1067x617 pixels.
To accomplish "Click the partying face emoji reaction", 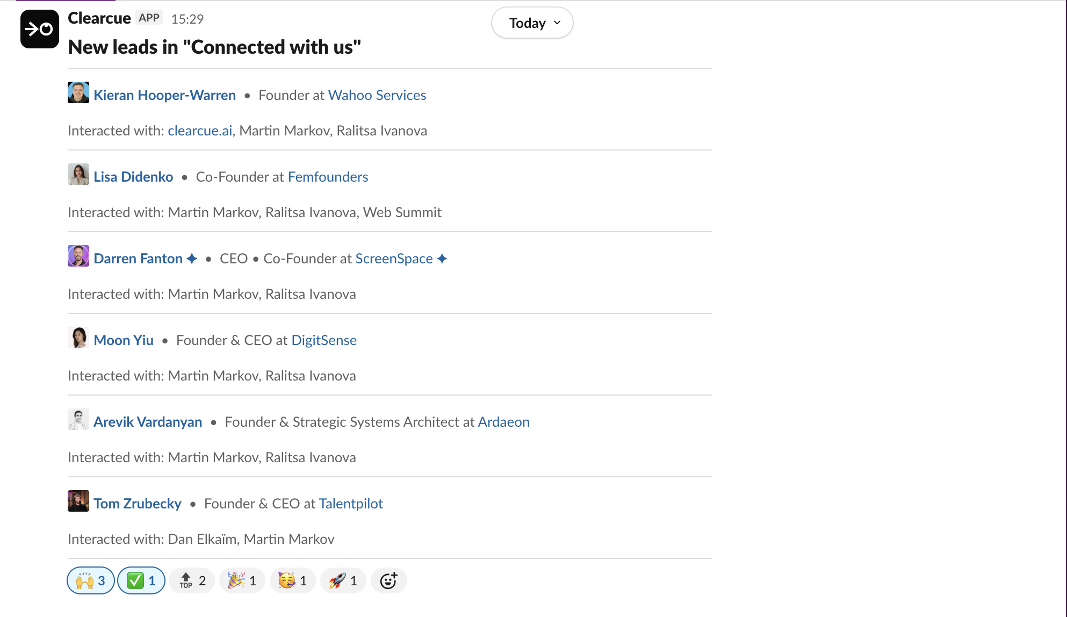I will [x=292, y=580].
